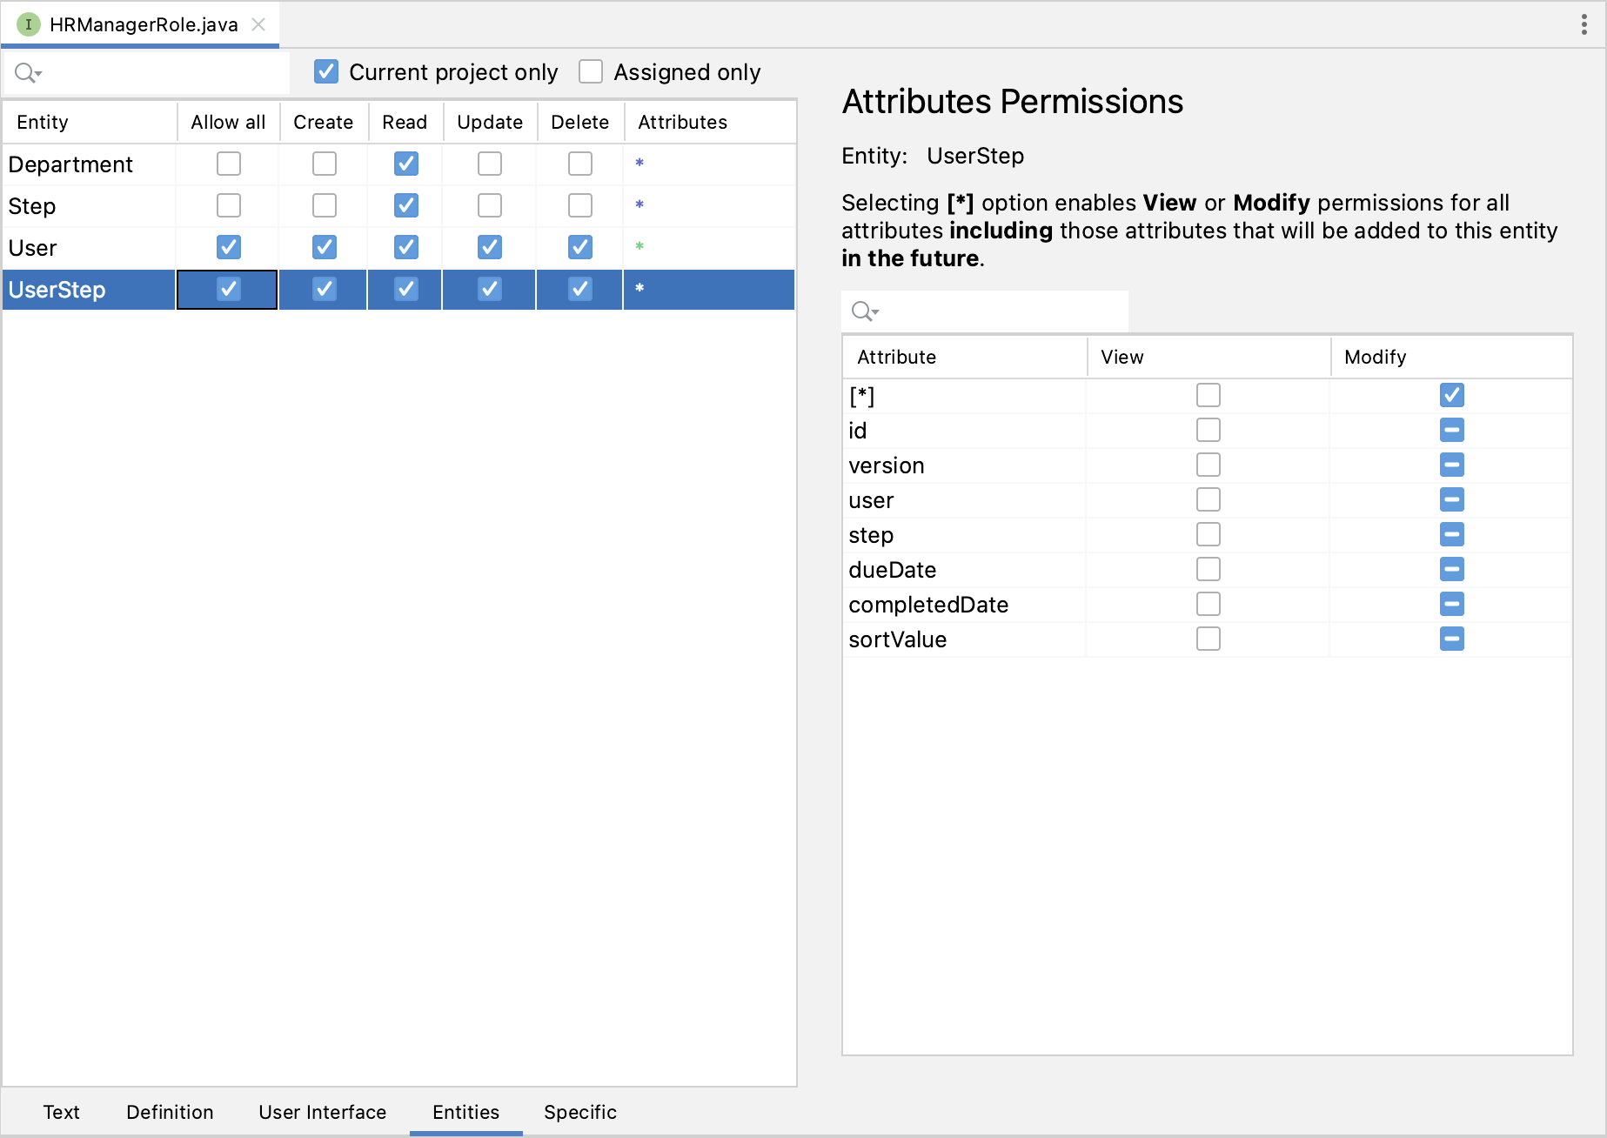Uncheck the Current project only checkbox
Image resolution: width=1607 pixels, height=1138 pixels.
click(x=326, y=71)
